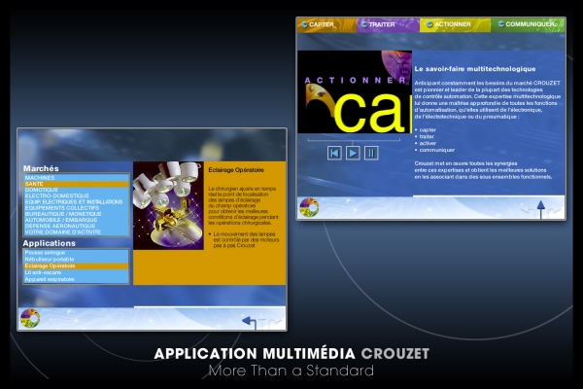
Task: Go to the COMMUNIQUER tab
Action: point(527,24)
